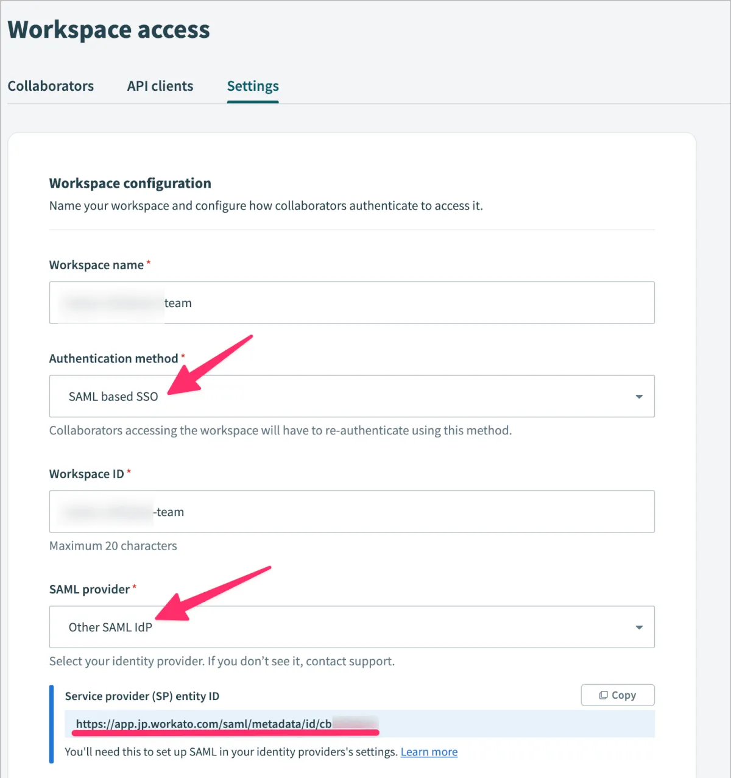The width and height of the screenshot is (731, 778).
Task: Open the Learn more link
Action: point(429,752)
